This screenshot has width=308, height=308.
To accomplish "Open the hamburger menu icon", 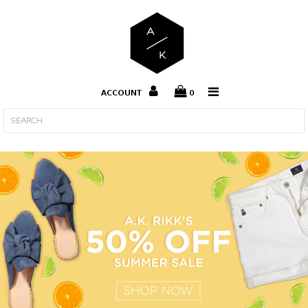I will point(213,92).
